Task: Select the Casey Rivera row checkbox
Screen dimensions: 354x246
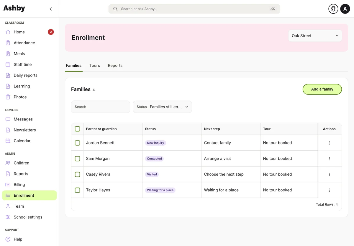Action: [x=77, y=175]
